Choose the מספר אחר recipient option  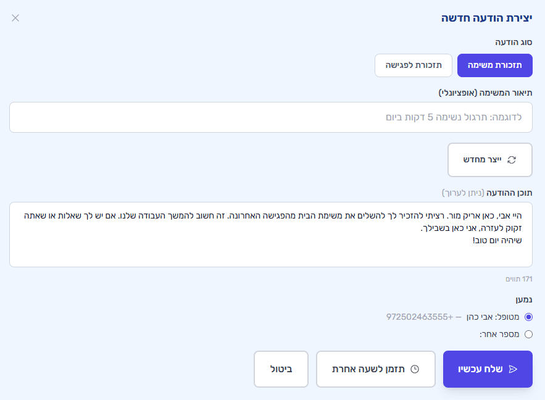(528, 333)
